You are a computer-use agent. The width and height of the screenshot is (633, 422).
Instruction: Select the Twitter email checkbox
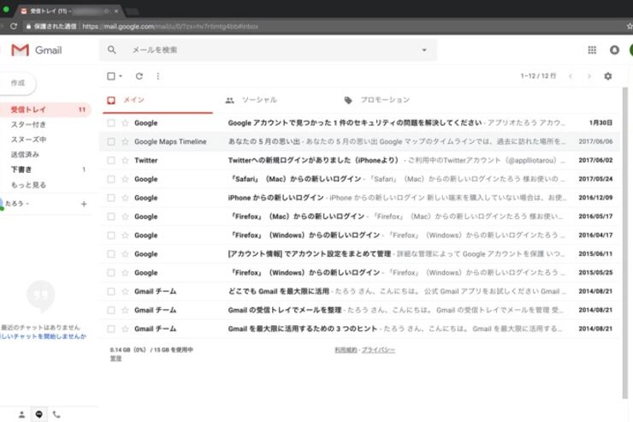point(110,160)
